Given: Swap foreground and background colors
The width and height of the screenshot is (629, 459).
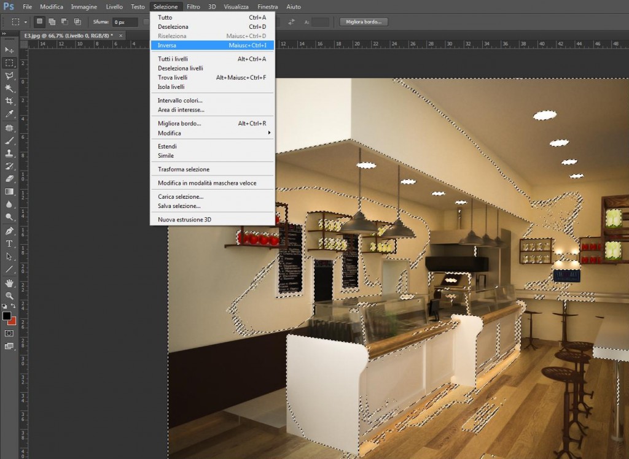Looking at the screenshot, I should [14, 306].
